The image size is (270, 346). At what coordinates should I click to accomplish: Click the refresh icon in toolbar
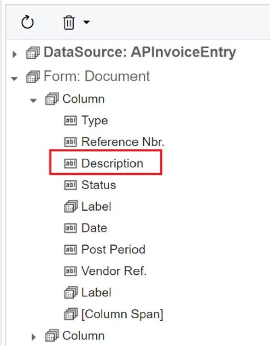coord(27,22)
